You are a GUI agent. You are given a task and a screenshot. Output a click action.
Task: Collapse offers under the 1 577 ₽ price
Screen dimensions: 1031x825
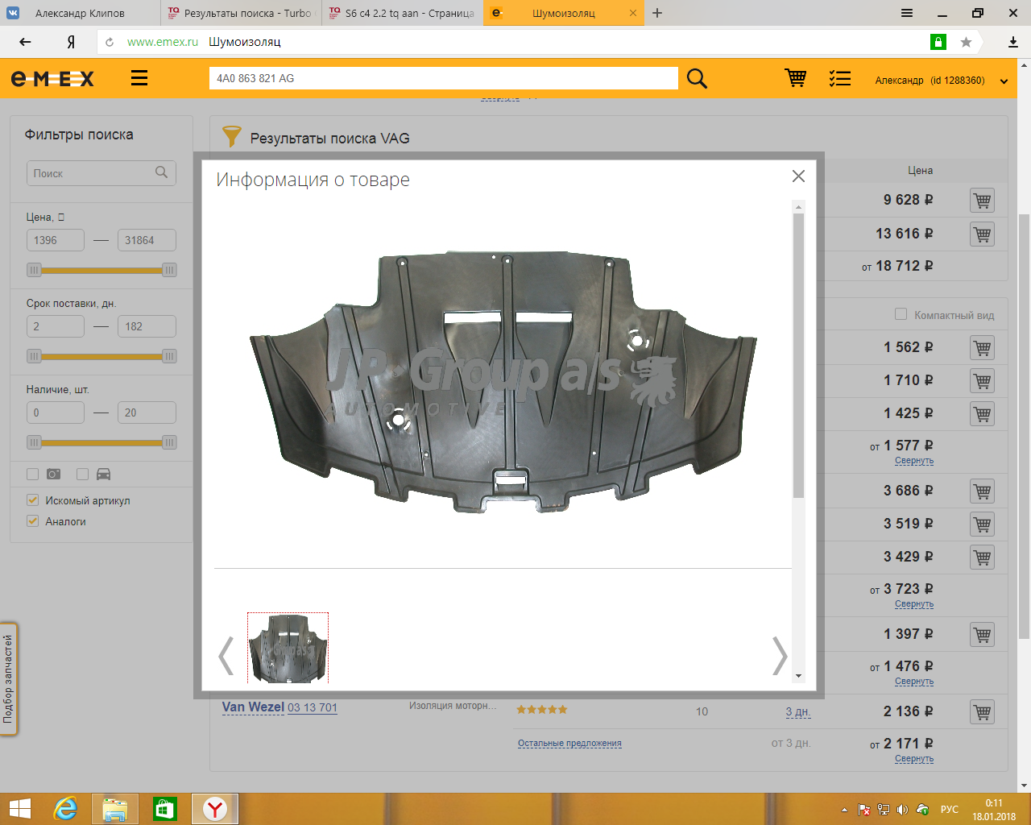point(913,461)
